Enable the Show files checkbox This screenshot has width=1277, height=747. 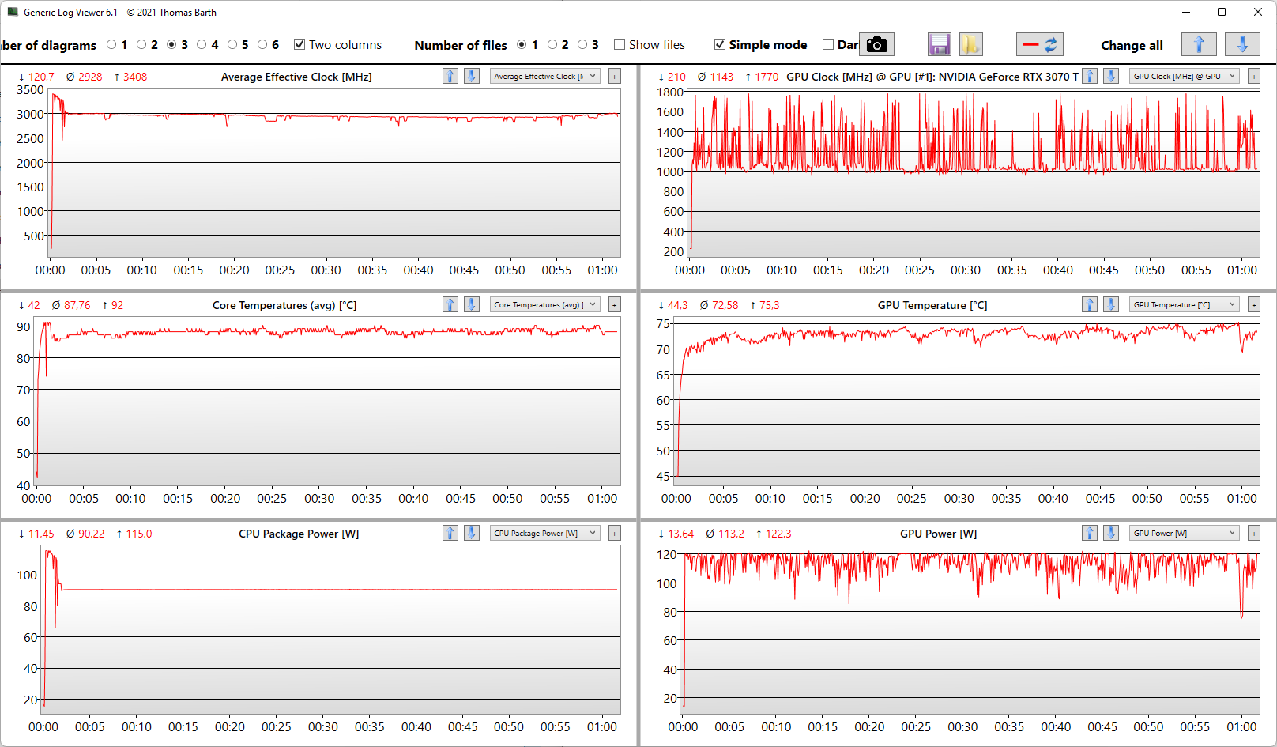coord(620,44)
